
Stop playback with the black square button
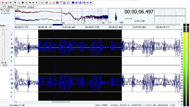[23, 2]
